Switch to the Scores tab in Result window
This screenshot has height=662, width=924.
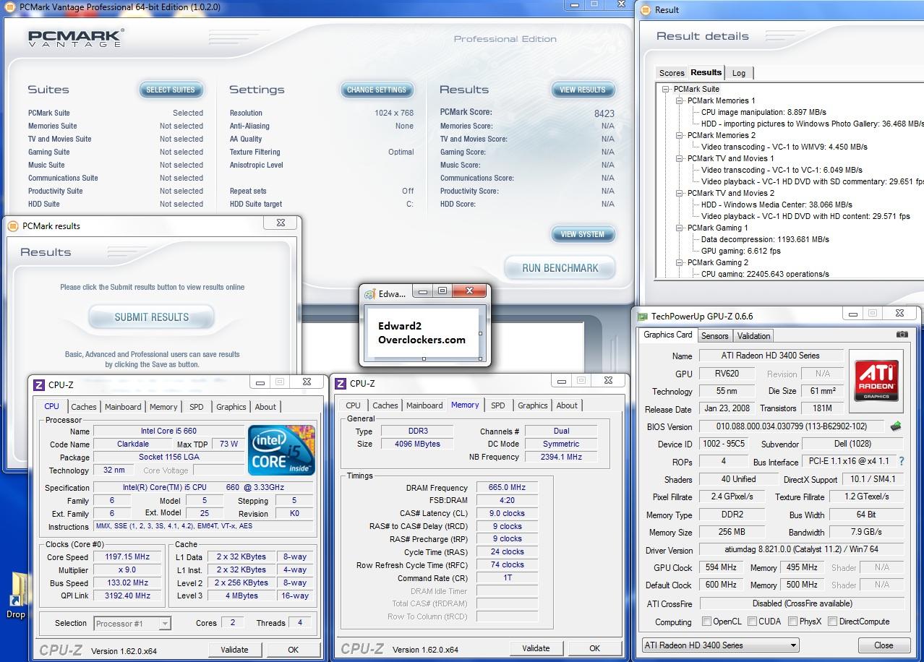(x=672, y=73)
